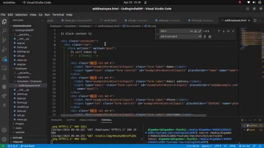Open the Explorer view in the activity bar
This screenshot has height=148, width=264.
(4, 22)
